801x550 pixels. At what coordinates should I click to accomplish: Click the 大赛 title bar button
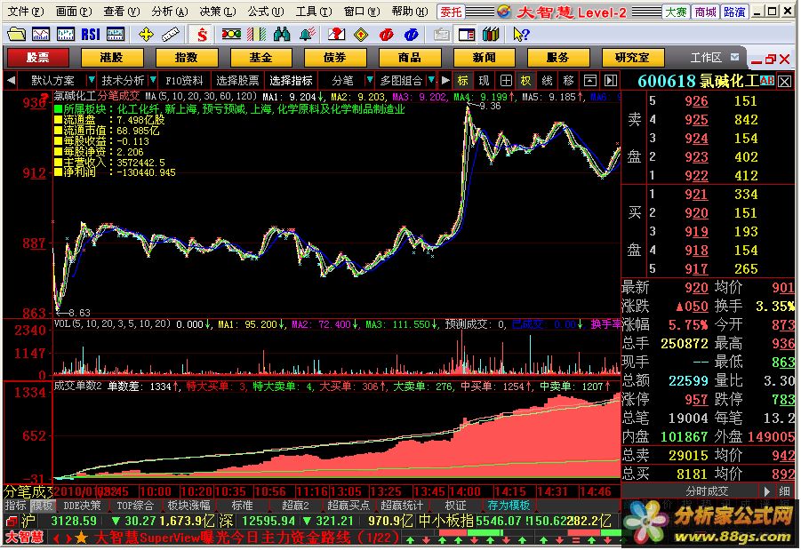tap(676, 12)
